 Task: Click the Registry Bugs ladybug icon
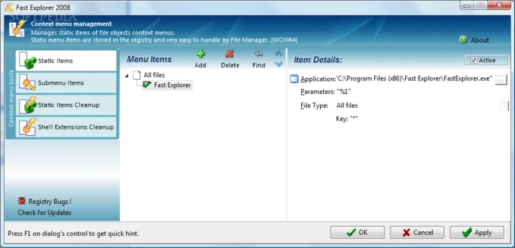(21, 200)
